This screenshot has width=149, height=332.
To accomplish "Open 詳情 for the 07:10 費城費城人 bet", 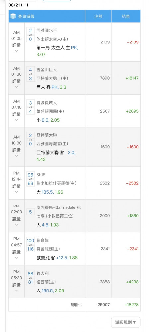I will (16, 114).
